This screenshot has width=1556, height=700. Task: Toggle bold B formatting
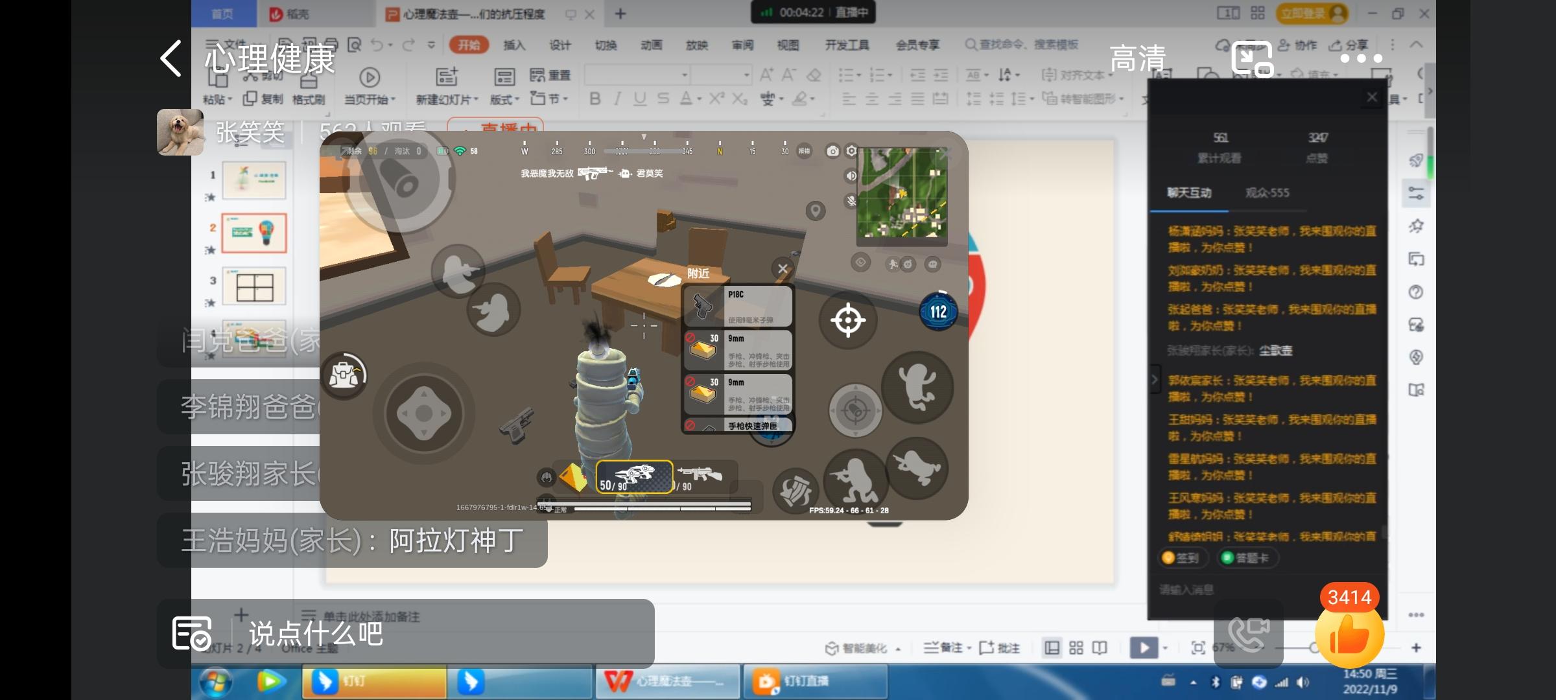click(x=595, y=99)
